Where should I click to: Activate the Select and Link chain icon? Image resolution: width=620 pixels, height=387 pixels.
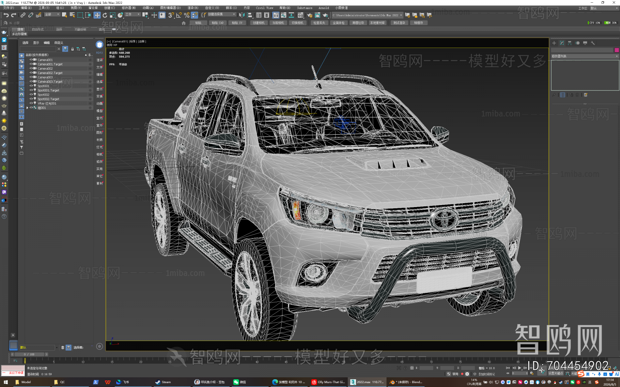coord(23,15)
